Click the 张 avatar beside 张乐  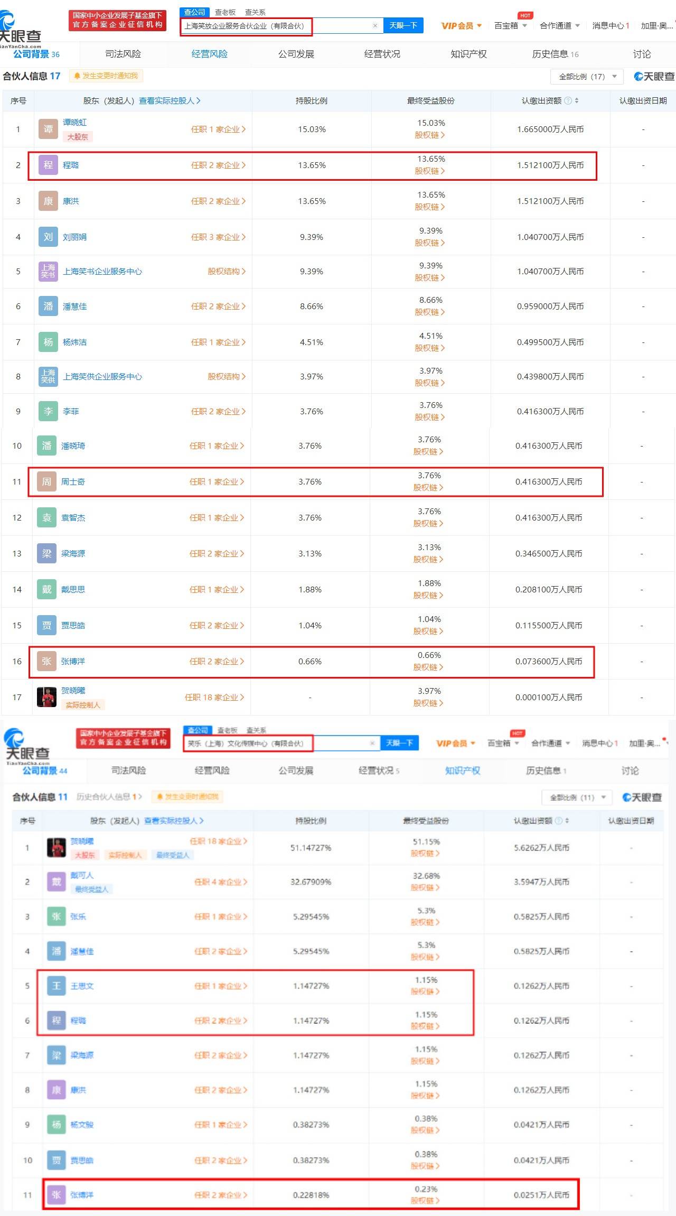point(56,917)
